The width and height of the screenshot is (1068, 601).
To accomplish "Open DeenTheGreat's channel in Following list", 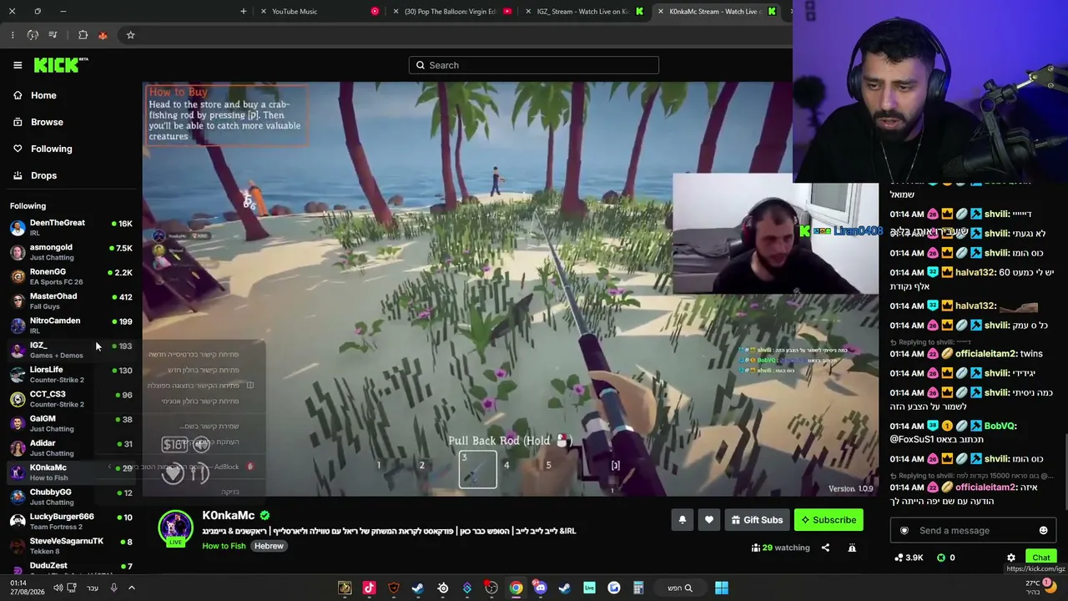I will click(71, 227).
